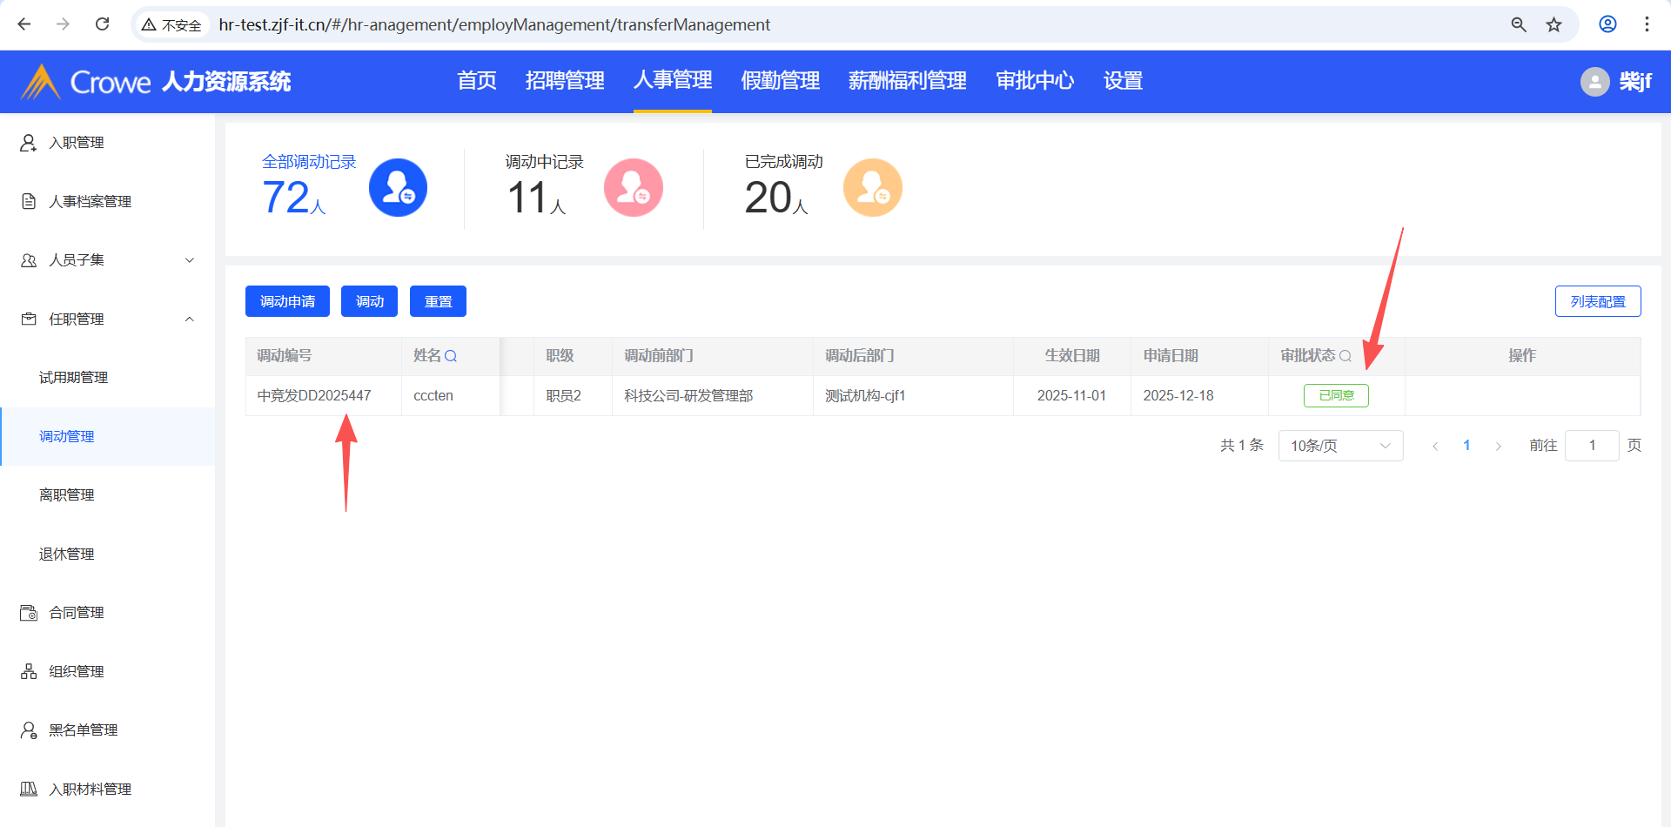1671x827 pixels.
Task: Click the 调动申请 button
Action: (287, 301)
